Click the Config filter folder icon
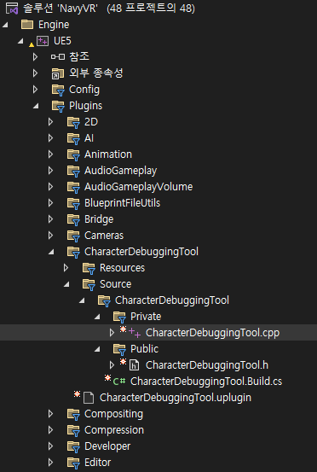The image size is (317, 472). 58,90
